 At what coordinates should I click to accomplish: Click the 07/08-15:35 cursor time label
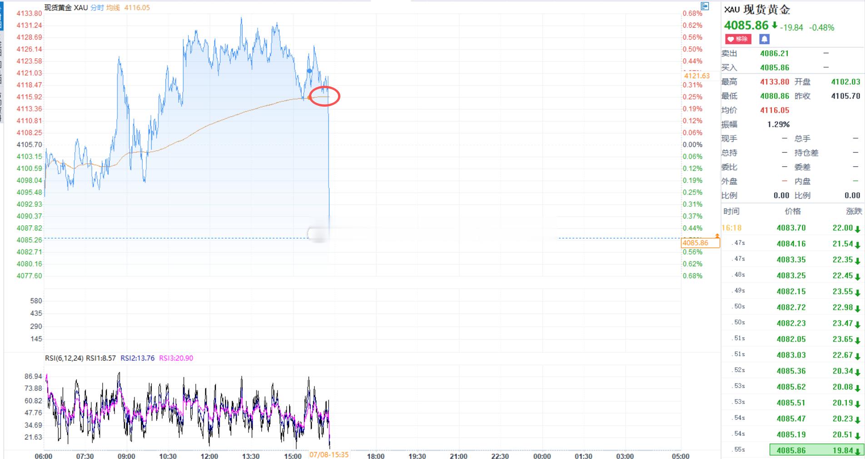[329, 455]
